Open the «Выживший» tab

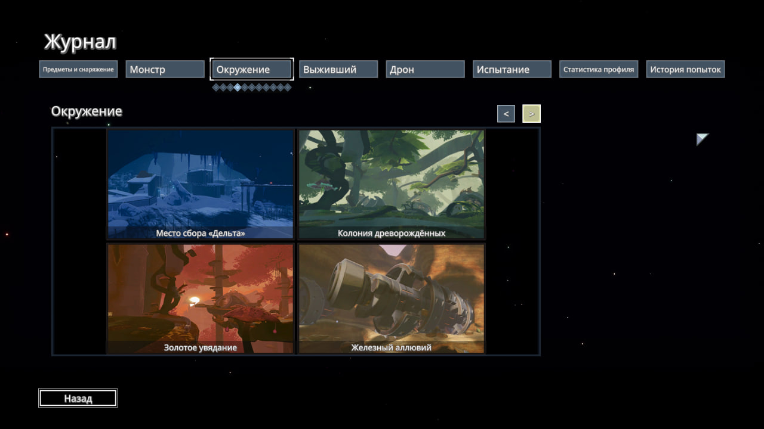(338, 69)
